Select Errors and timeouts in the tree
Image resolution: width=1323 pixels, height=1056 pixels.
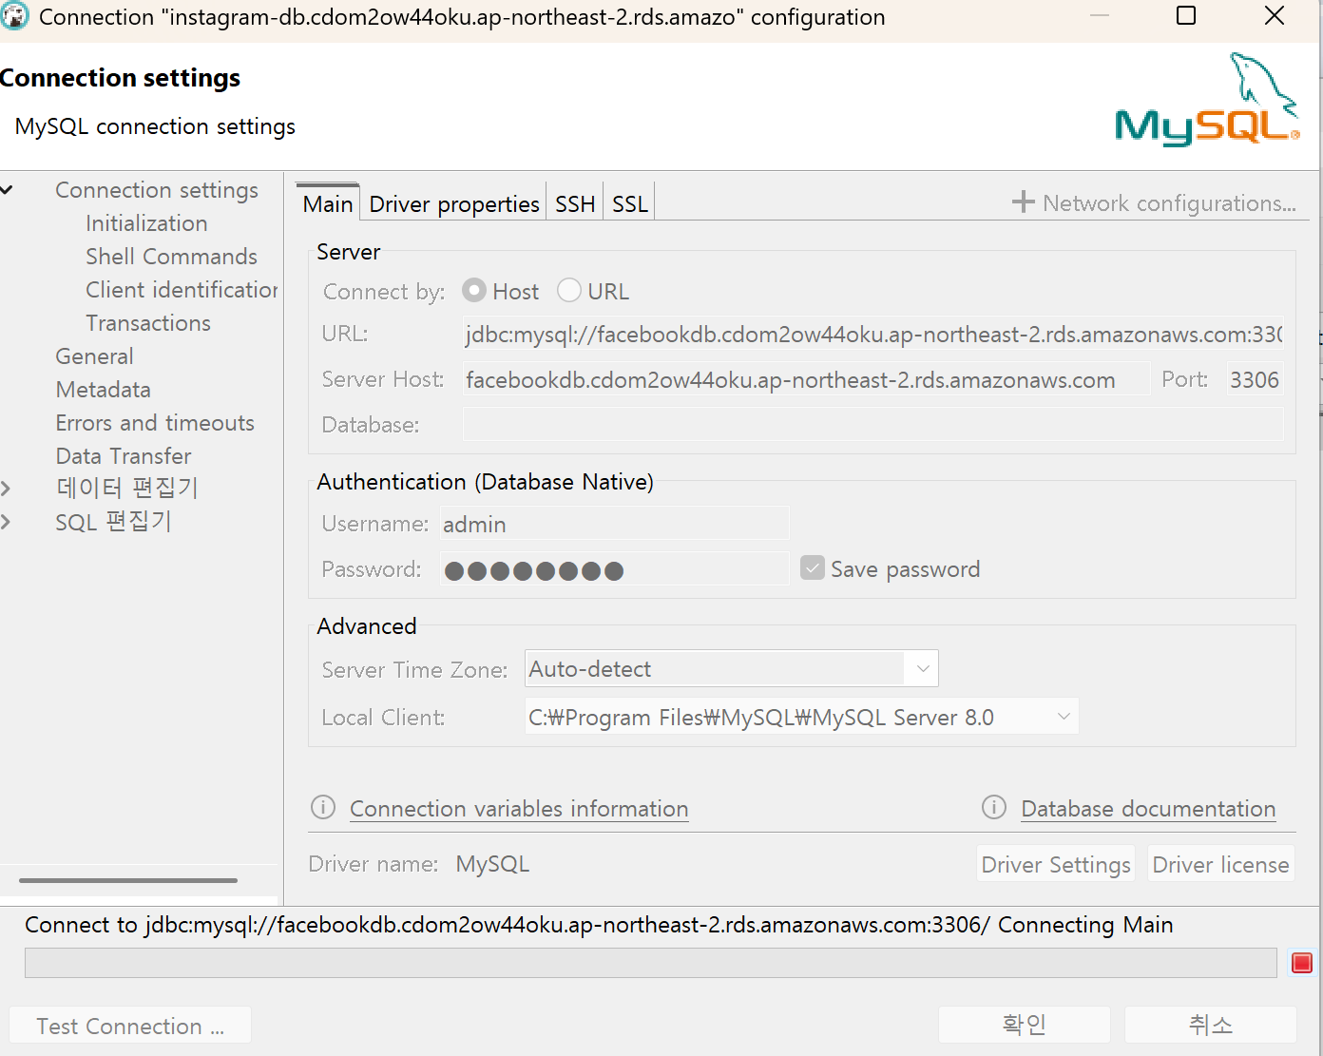(155, 423)
